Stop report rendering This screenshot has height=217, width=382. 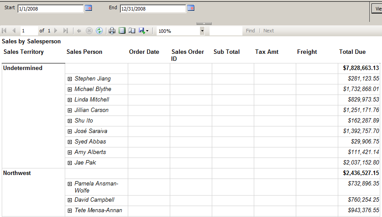[89, 31]
